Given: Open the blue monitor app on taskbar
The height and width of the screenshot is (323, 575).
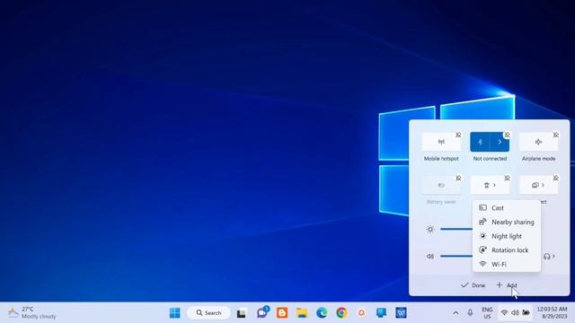Looking at the screenshot, I should point(381,313).
